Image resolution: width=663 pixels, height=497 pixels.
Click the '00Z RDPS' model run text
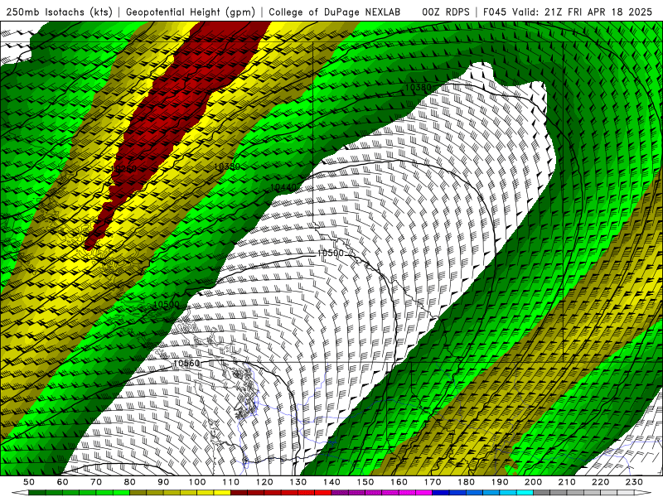click(446, 12)
